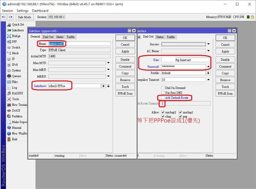Switch to Status tab in pppoe-out1 window
The height and width of the screenshot is (189, 256).
pos(60,37)
